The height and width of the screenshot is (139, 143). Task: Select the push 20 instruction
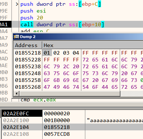(32, 18)
